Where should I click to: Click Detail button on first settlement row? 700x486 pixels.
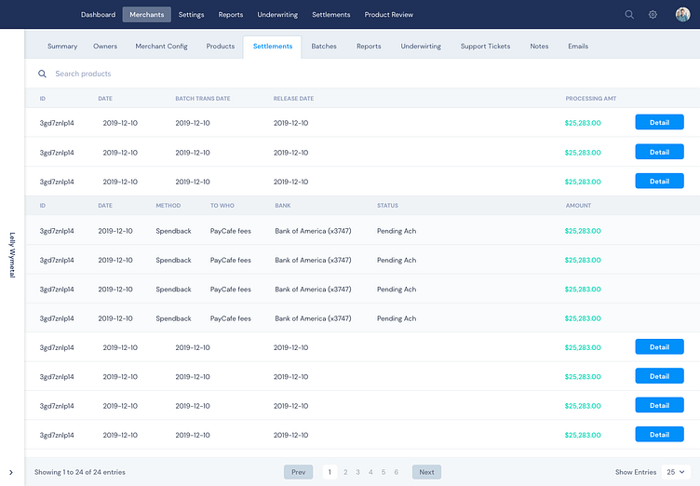pos(659,123)
